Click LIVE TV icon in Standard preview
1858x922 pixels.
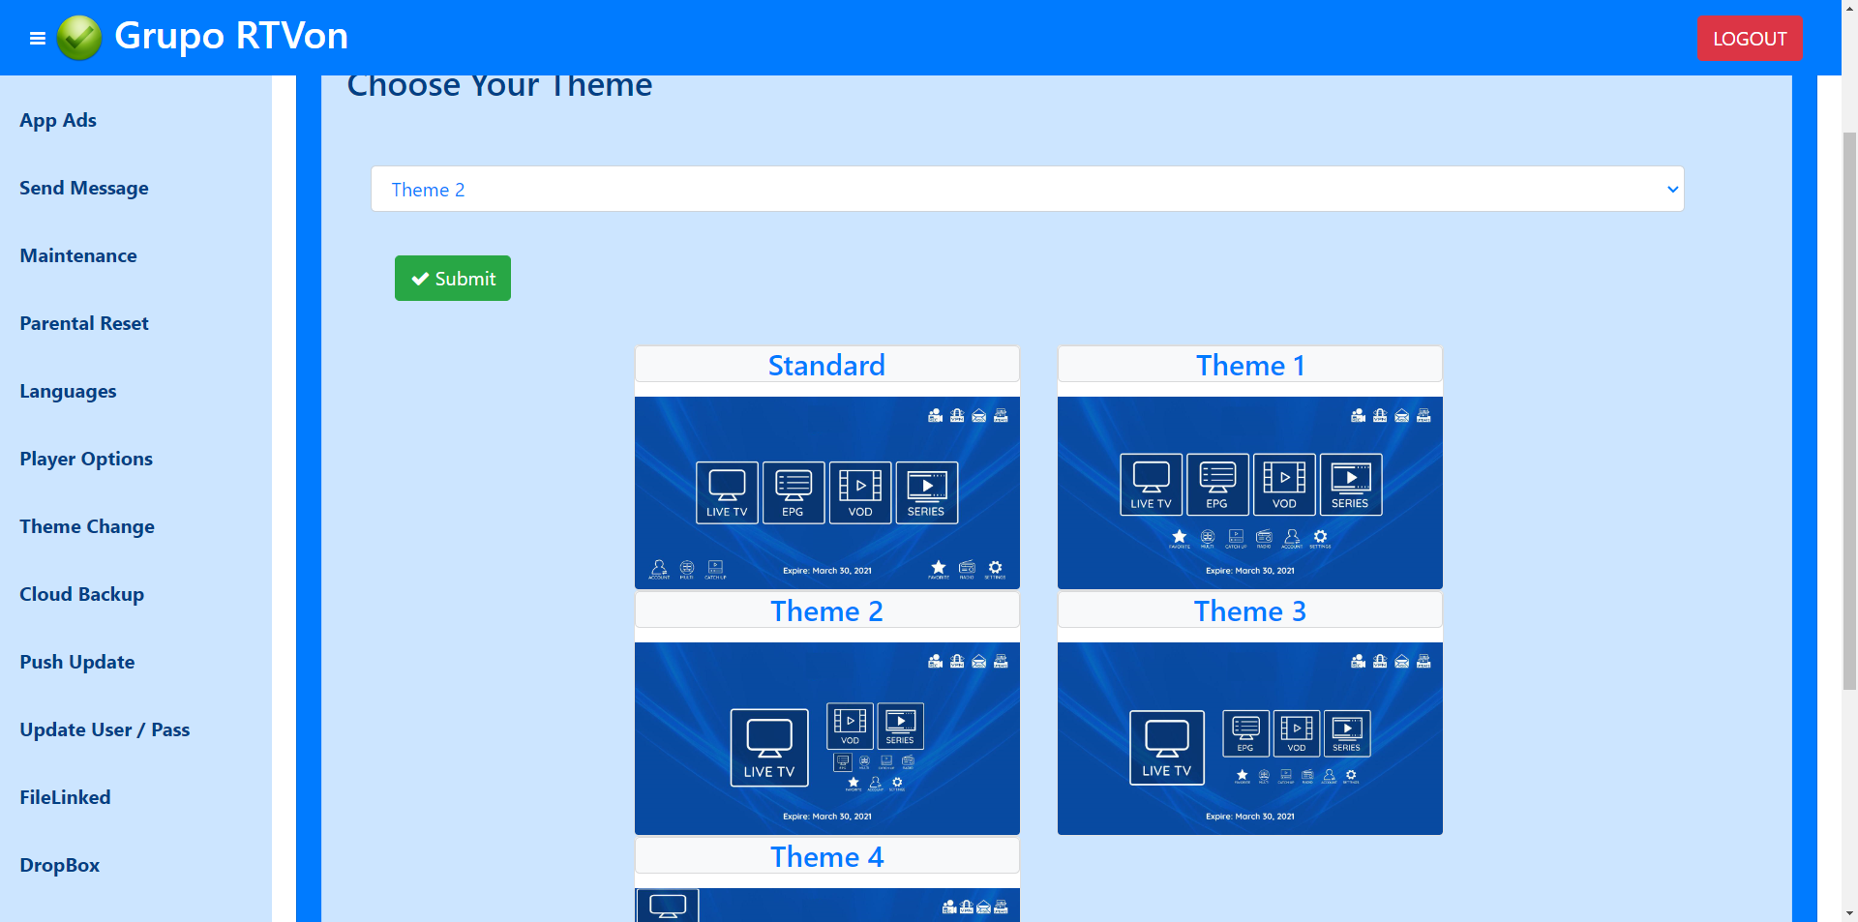[x=727, y=492]
